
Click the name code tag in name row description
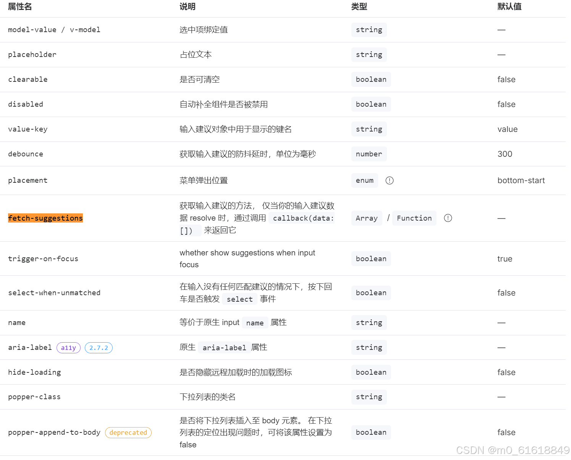[255, 323]
